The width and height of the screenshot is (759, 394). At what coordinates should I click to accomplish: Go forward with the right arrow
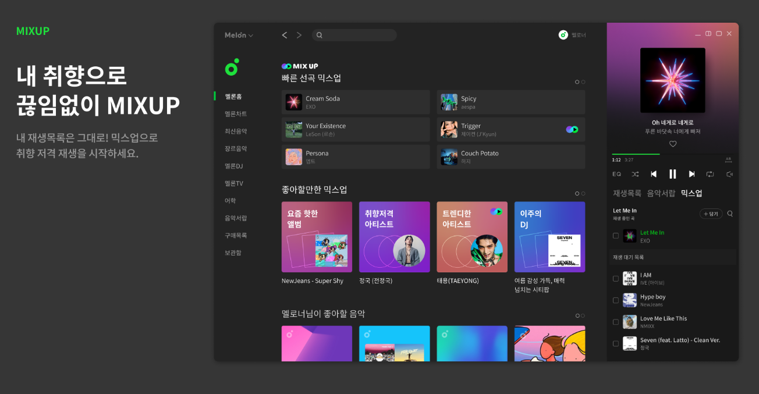click(299, 35)
